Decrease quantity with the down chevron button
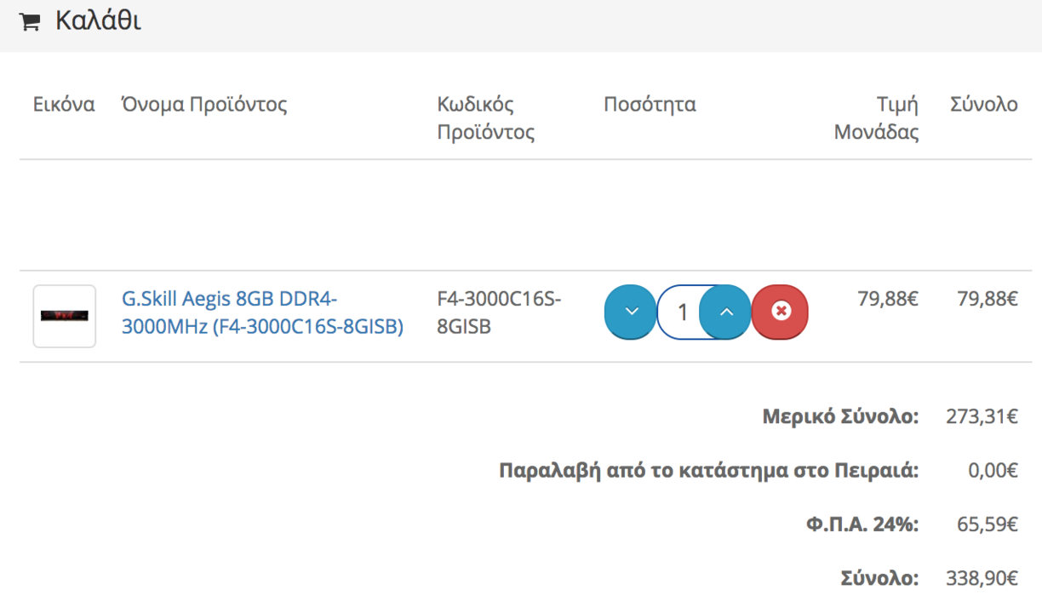 coord(630,312)
